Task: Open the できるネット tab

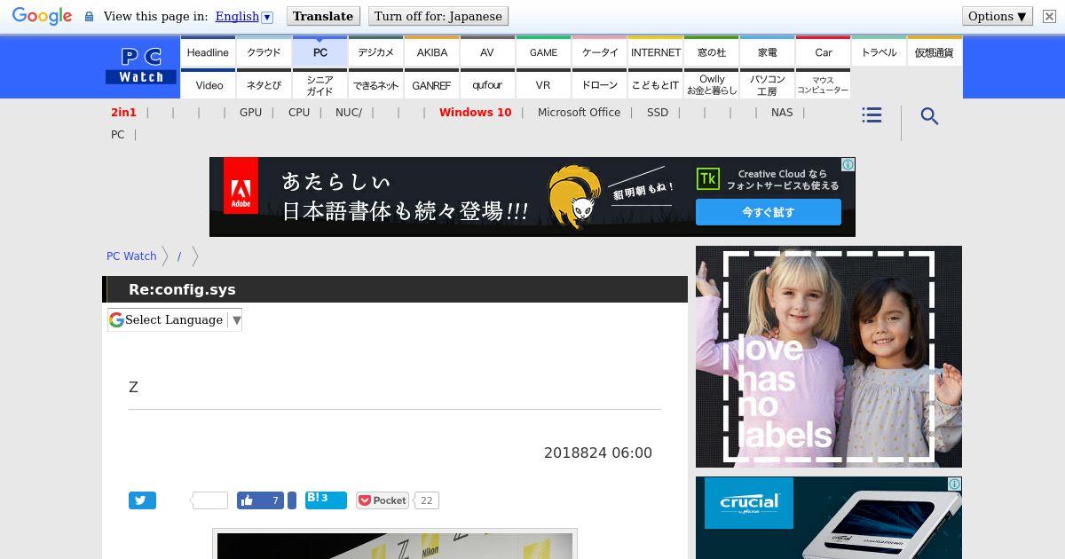Action: pos(375,84)
